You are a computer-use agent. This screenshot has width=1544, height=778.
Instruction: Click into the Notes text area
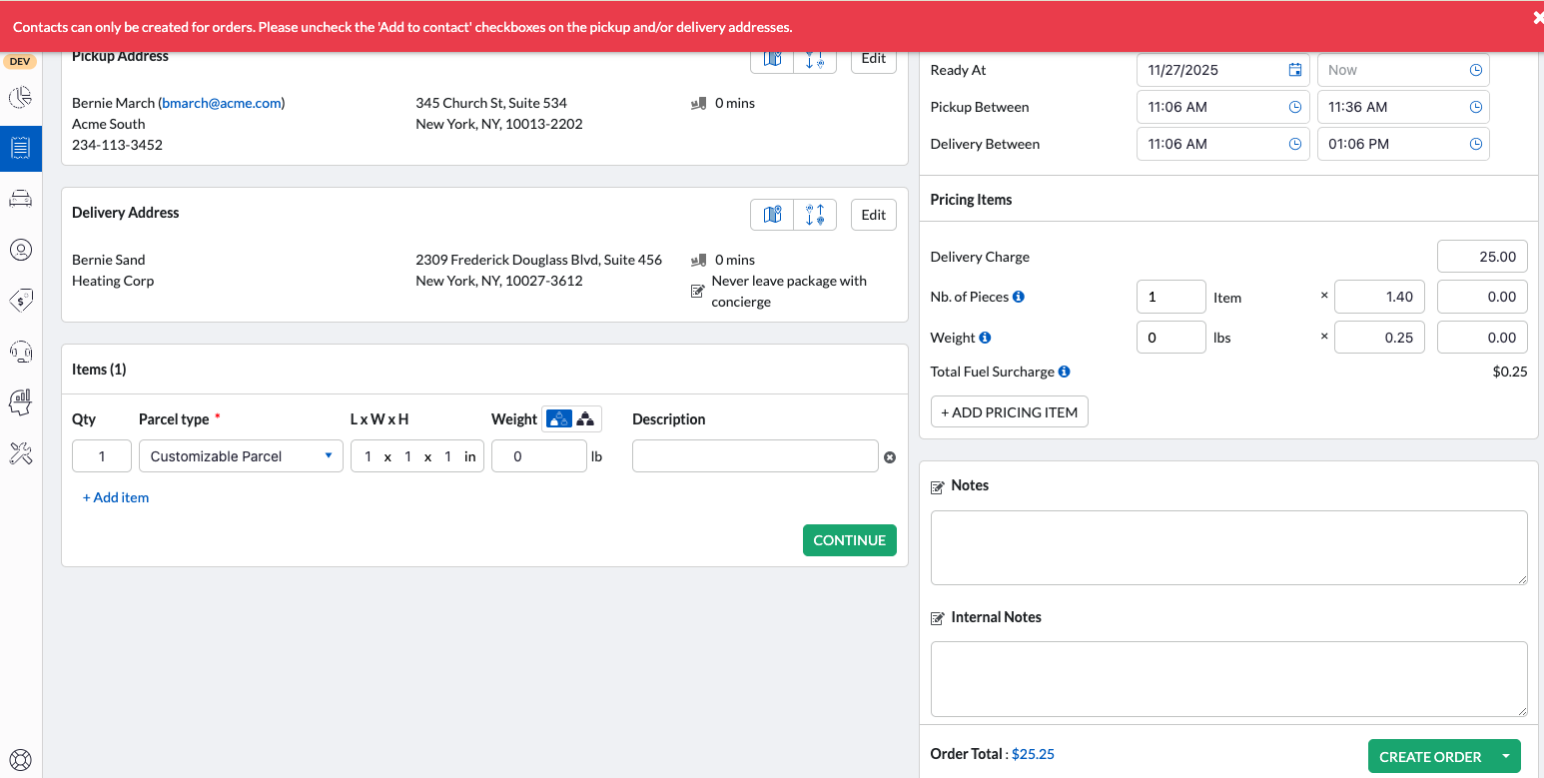pyautogui.click(x=1229, y=547)
